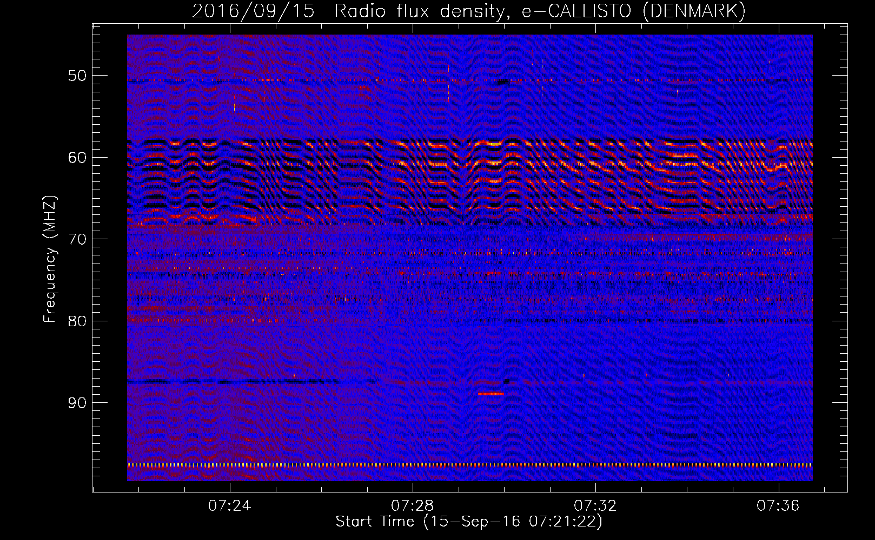Click the 07:32 time tick label

(x=595, y=506)
